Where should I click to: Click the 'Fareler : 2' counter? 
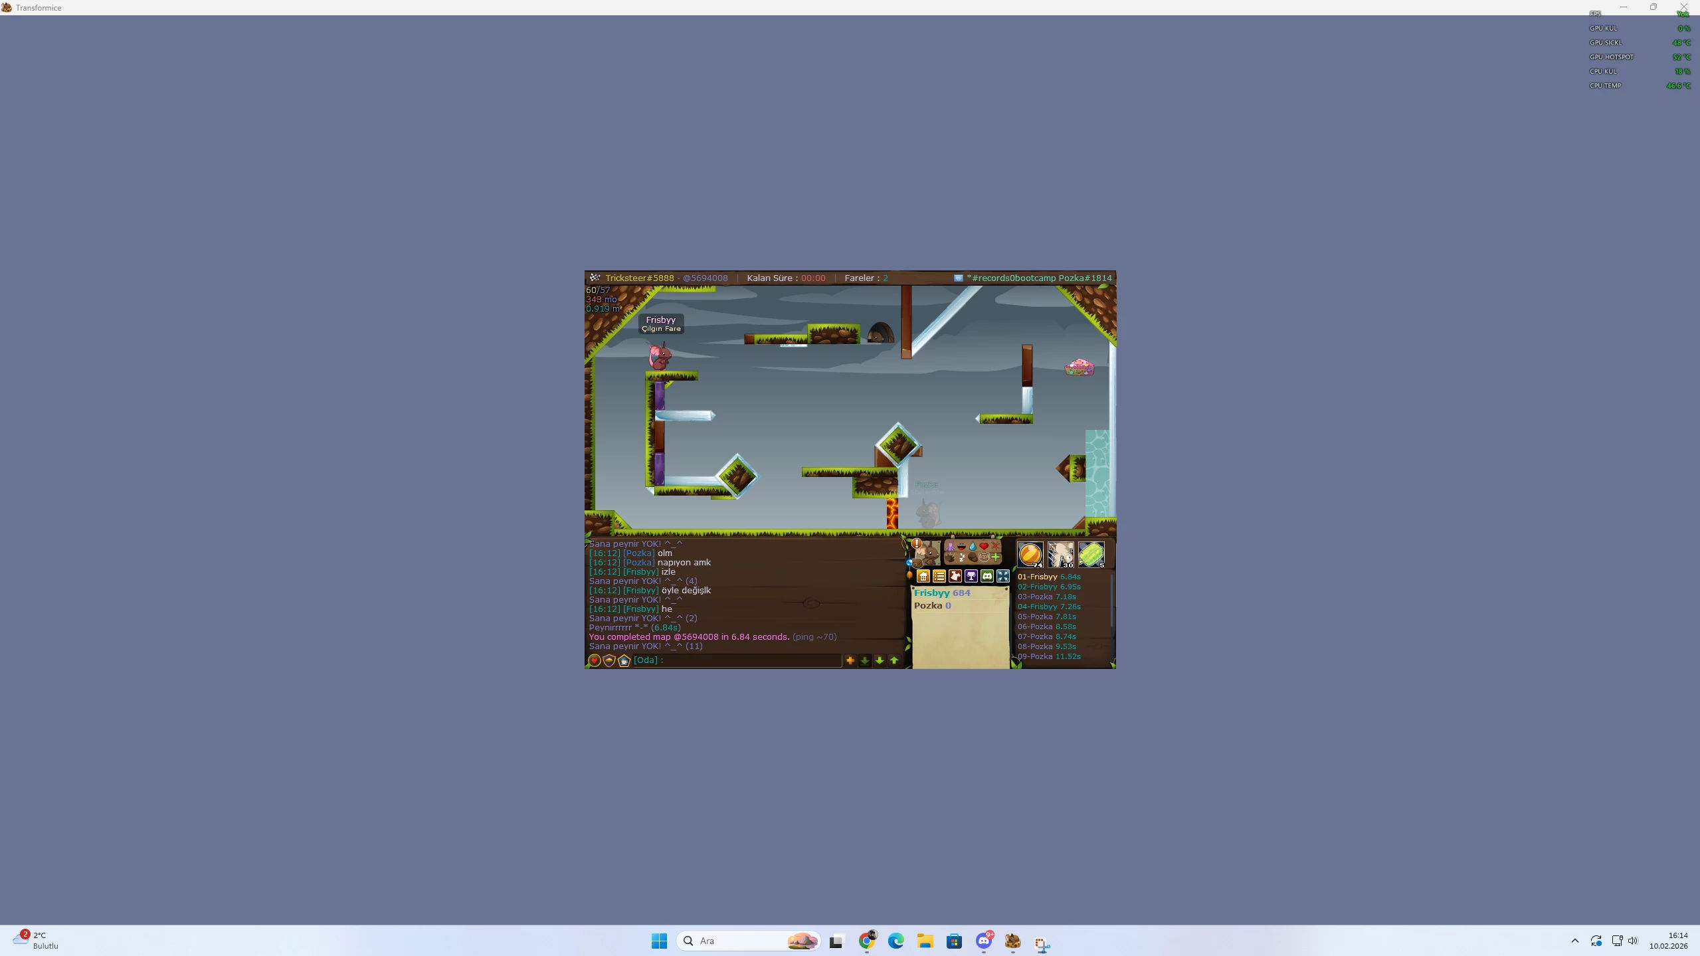[x=866, y=278]
